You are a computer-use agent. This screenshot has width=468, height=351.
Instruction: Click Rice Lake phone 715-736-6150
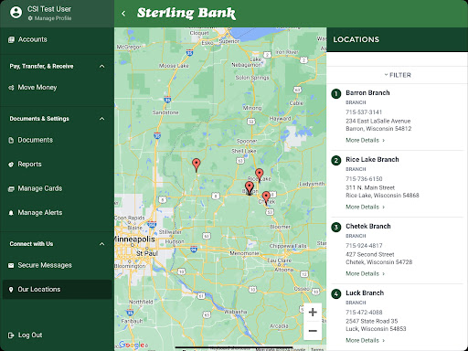pyautogui.click(x=364, y=179)
